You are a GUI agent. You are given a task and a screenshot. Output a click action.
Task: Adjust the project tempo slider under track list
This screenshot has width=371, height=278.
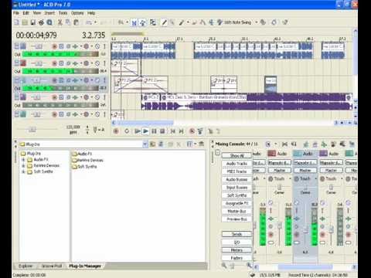[32, 130]
